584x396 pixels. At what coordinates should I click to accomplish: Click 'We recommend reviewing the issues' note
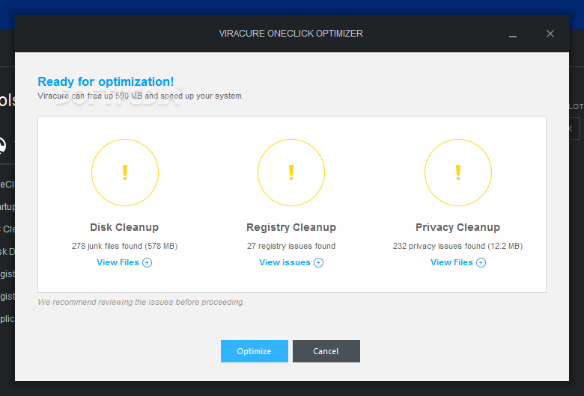[x=142, y=302]
